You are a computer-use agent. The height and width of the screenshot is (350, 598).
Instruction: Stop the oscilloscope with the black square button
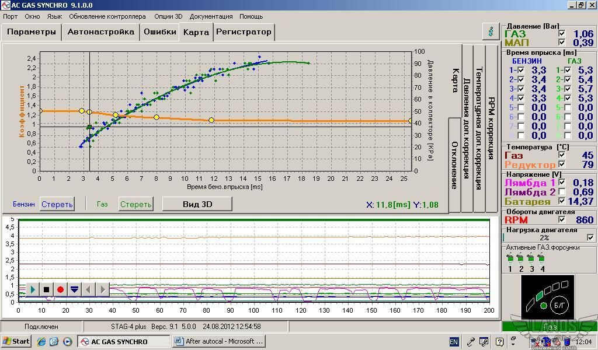46,289
